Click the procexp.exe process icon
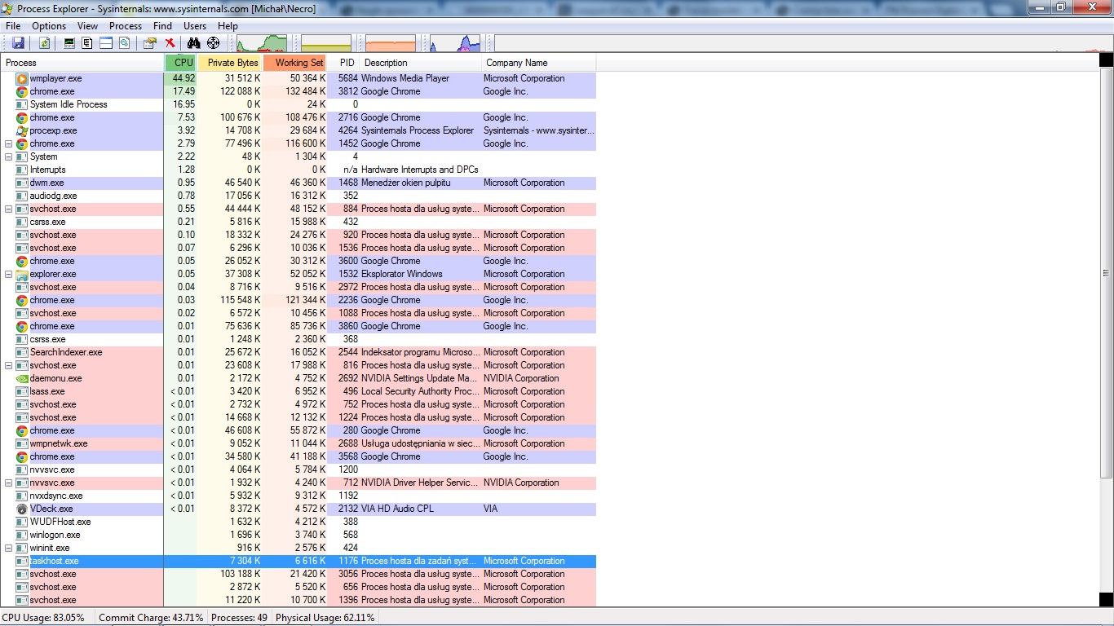This screenshot has height=626, width=1114. pos(22,130)
